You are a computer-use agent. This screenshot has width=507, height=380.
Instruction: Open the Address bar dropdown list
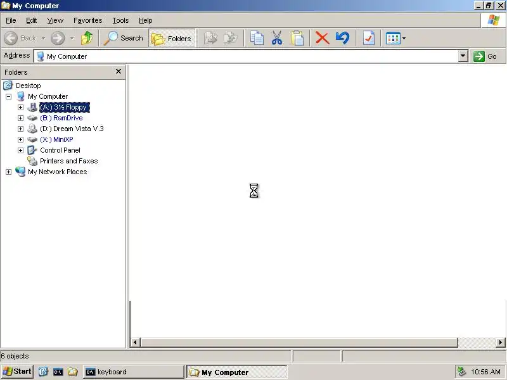click(463, 56)
